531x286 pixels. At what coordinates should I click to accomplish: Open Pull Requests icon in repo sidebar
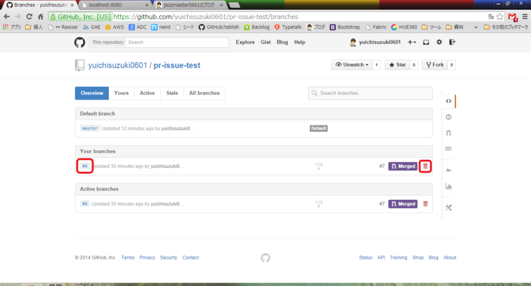tap(449, 133)
